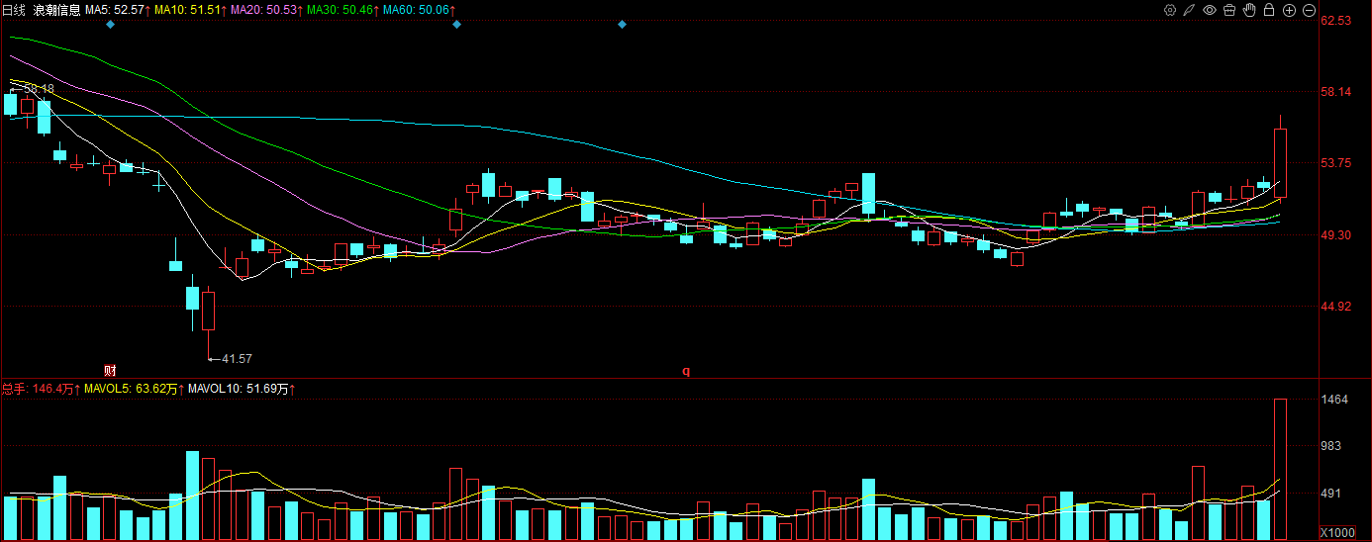Zoom out with the minus icon

1309,10
